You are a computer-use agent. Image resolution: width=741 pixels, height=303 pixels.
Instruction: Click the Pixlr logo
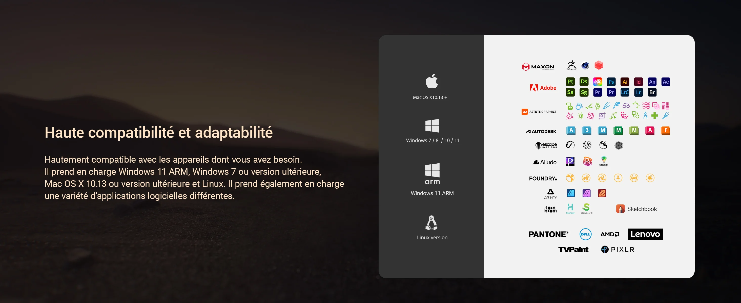(617, 249)
